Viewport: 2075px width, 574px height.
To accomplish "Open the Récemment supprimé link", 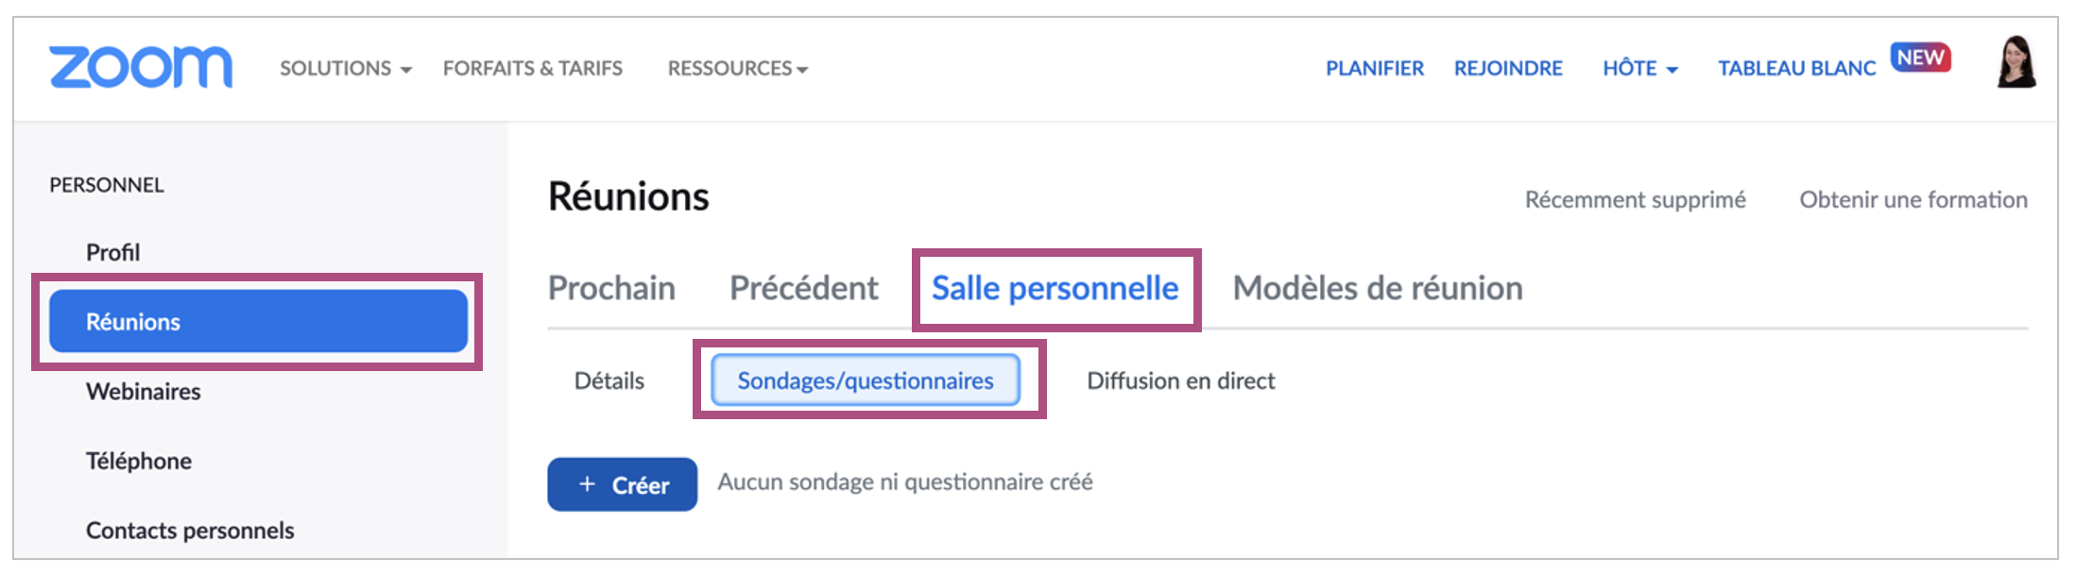I will click(x=1635, y=200).
